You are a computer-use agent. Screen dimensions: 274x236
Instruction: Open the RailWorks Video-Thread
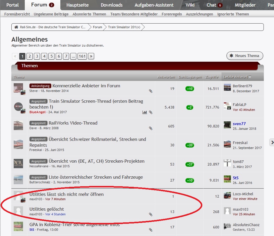[x=73, y=123]
